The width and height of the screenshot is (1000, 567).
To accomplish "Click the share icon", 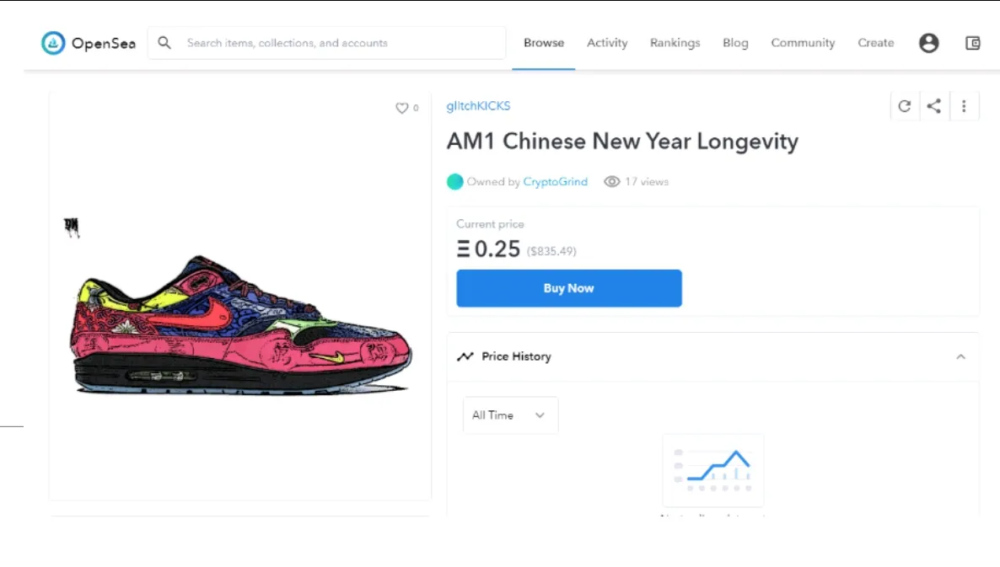I will click(x=934, y=106).
